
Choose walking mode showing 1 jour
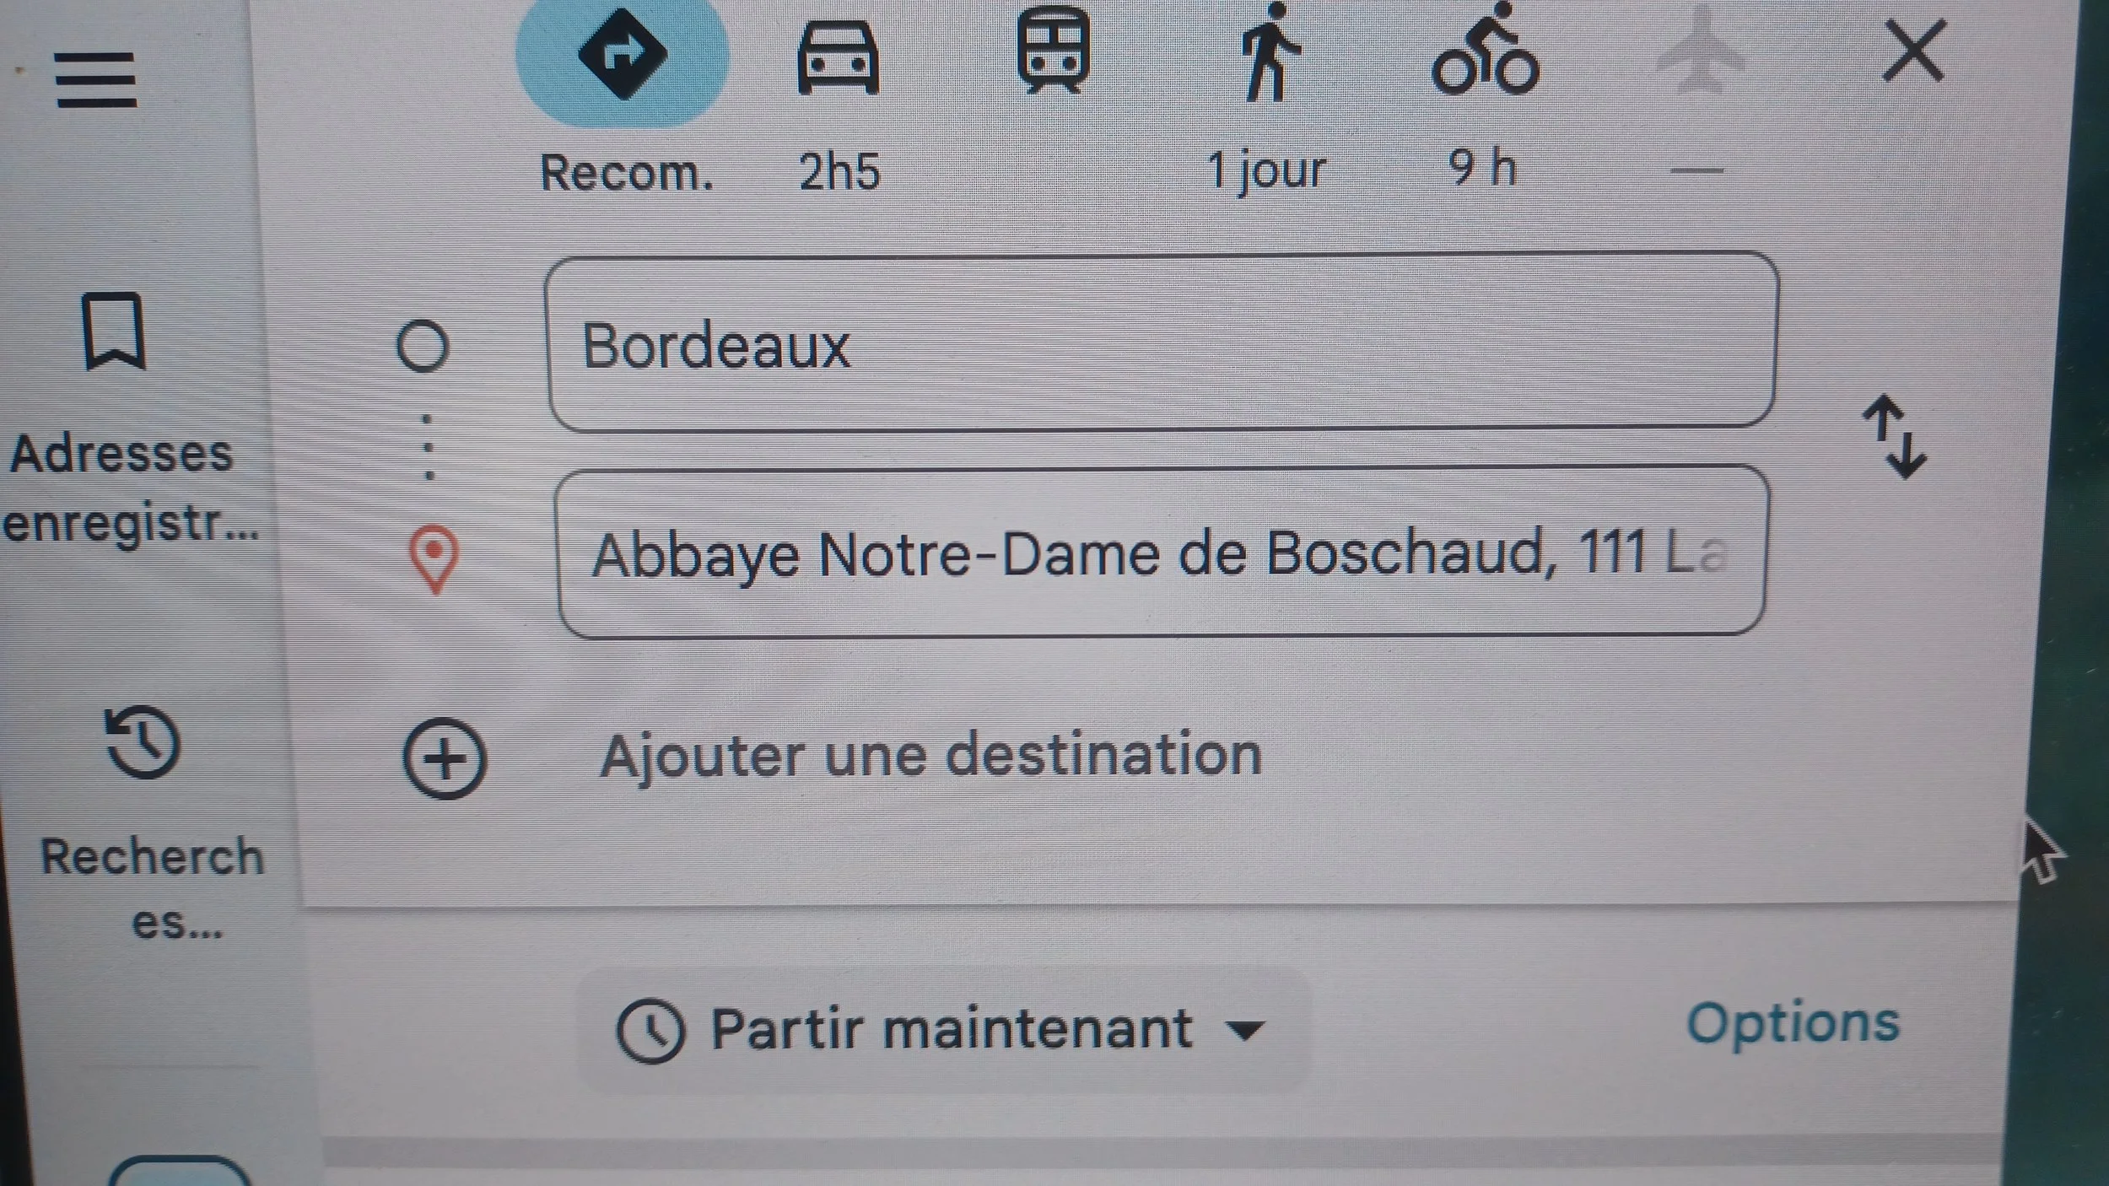tap(1270, 52)
